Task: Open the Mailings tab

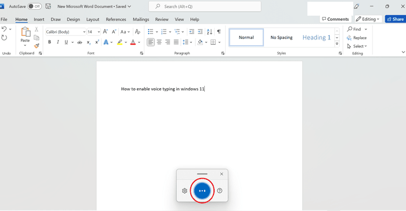Action: tap(141, 19)
